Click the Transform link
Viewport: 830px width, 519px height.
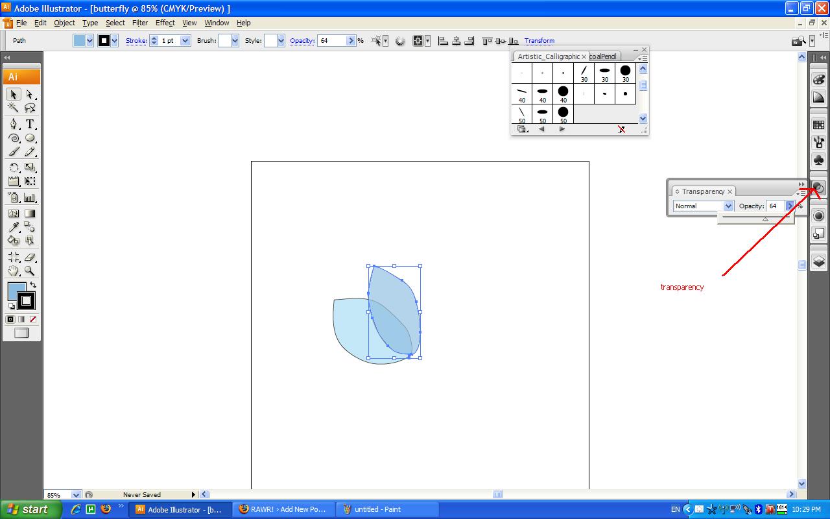click(539, 41)
